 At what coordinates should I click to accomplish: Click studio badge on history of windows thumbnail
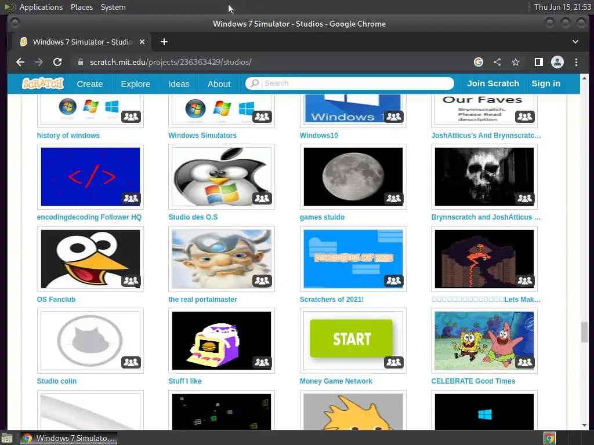point(131,116)
